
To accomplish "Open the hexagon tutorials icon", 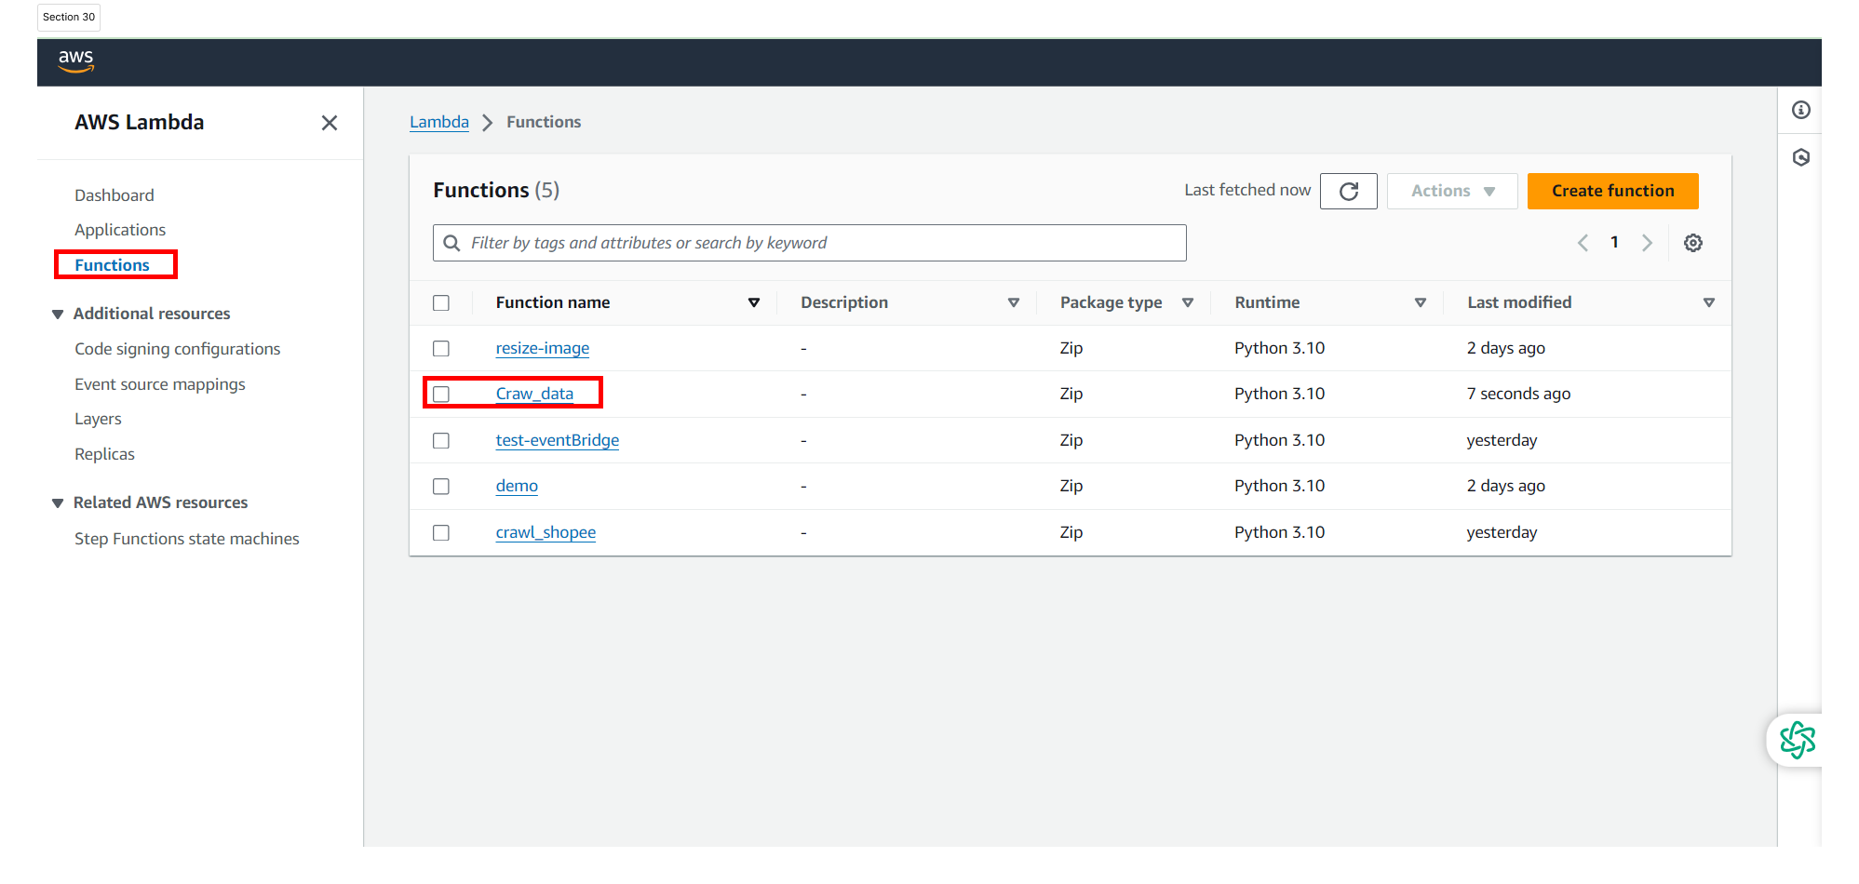I will tap(1801, 157).
